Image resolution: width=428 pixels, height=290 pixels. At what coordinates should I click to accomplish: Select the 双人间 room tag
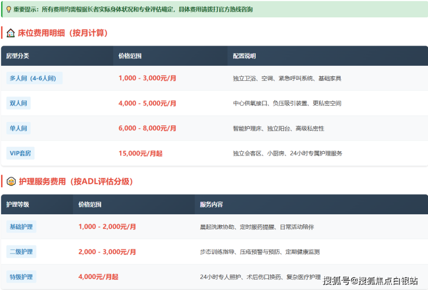click(19, 103)
